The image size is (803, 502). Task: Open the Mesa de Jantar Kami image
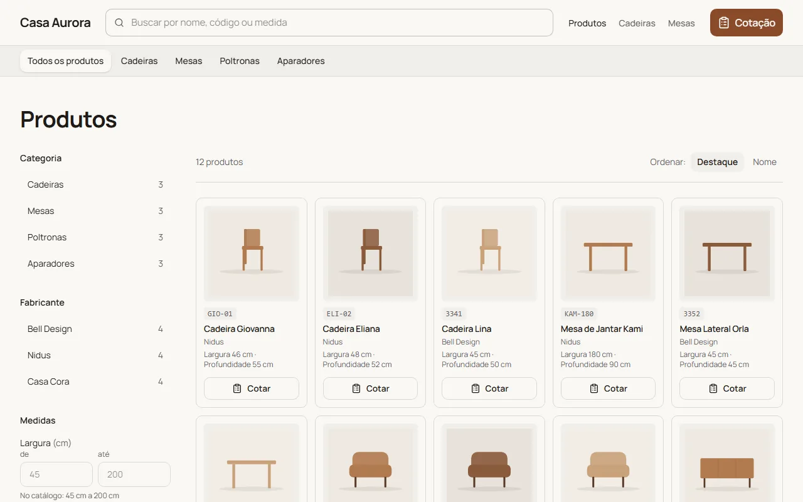pyautogui.click(x=608, y=254)
